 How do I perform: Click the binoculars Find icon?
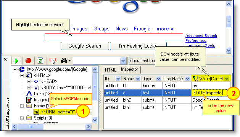tap(64, 61)
